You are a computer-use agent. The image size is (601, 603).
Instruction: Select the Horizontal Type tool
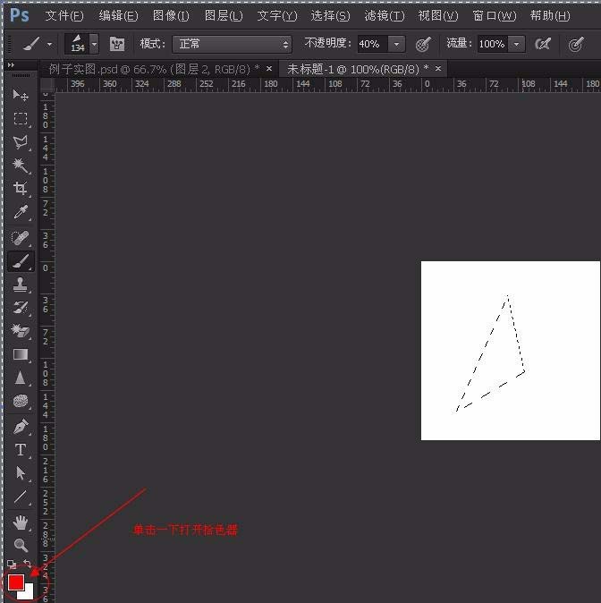pyautogui.click(x=20, y=450)
